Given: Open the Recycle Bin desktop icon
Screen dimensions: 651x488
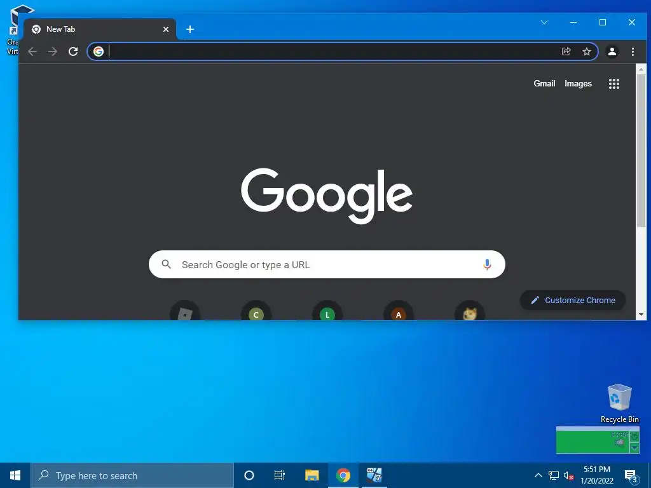Looking at the screenshot, I should (x=619, y=403).
